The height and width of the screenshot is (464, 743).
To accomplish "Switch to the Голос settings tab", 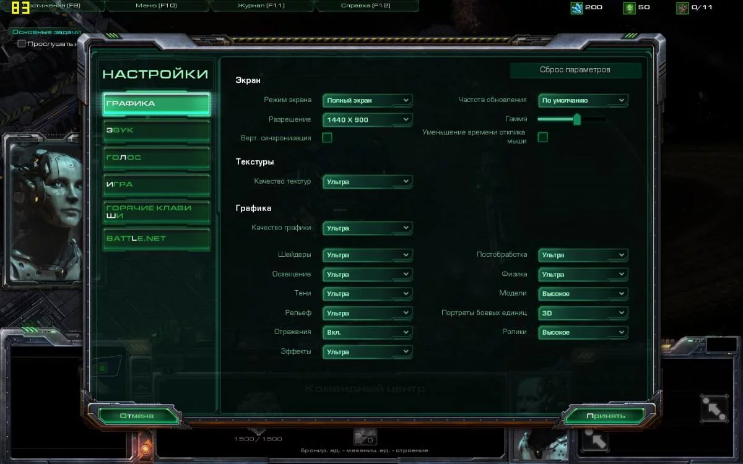I will pyautogui.click(x=157, y=158).
